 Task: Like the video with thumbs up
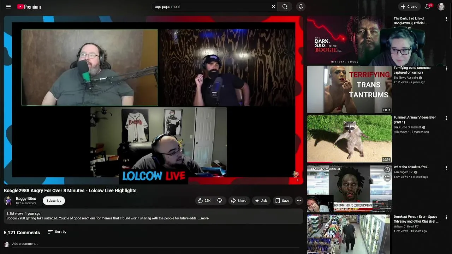pos(204,201)
